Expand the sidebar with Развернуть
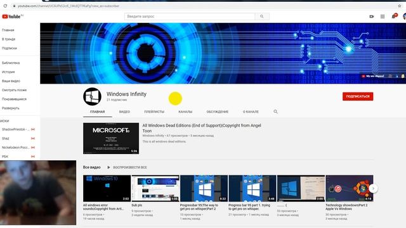406x228 pixels. pos(11,108)
